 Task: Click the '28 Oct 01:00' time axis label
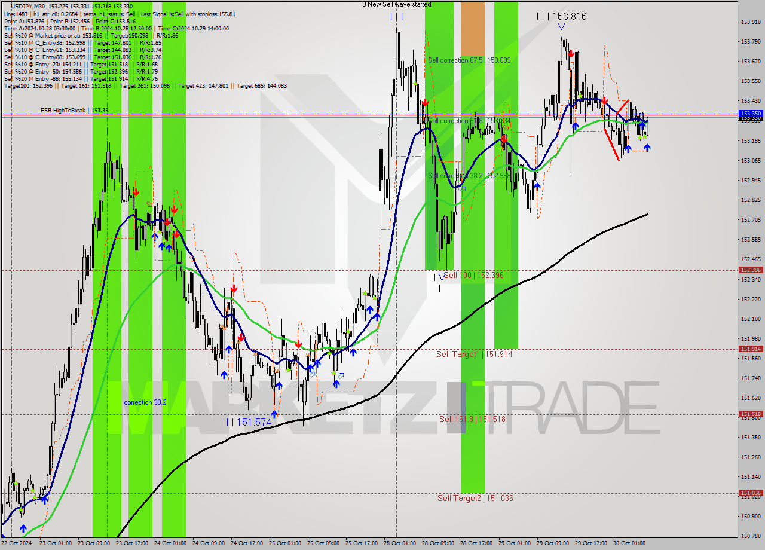point(399,543)
